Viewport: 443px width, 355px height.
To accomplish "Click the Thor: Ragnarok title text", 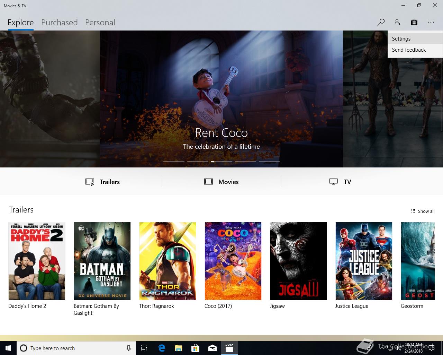I will tap(156, 306).
